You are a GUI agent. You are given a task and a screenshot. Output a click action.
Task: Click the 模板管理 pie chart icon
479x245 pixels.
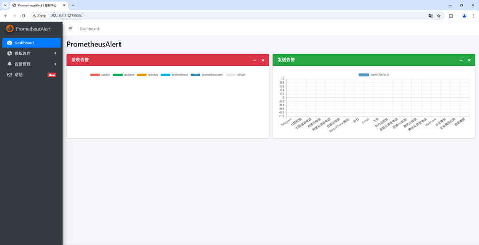tap(10, 53)
